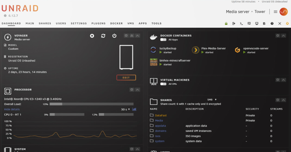Toggle the All Apps switch
The height and width of the screenshot is (152, 291).
point(163,40)
